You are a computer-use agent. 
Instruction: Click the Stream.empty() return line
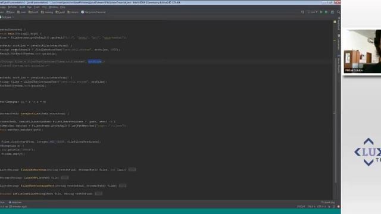[x=13, y=153]
